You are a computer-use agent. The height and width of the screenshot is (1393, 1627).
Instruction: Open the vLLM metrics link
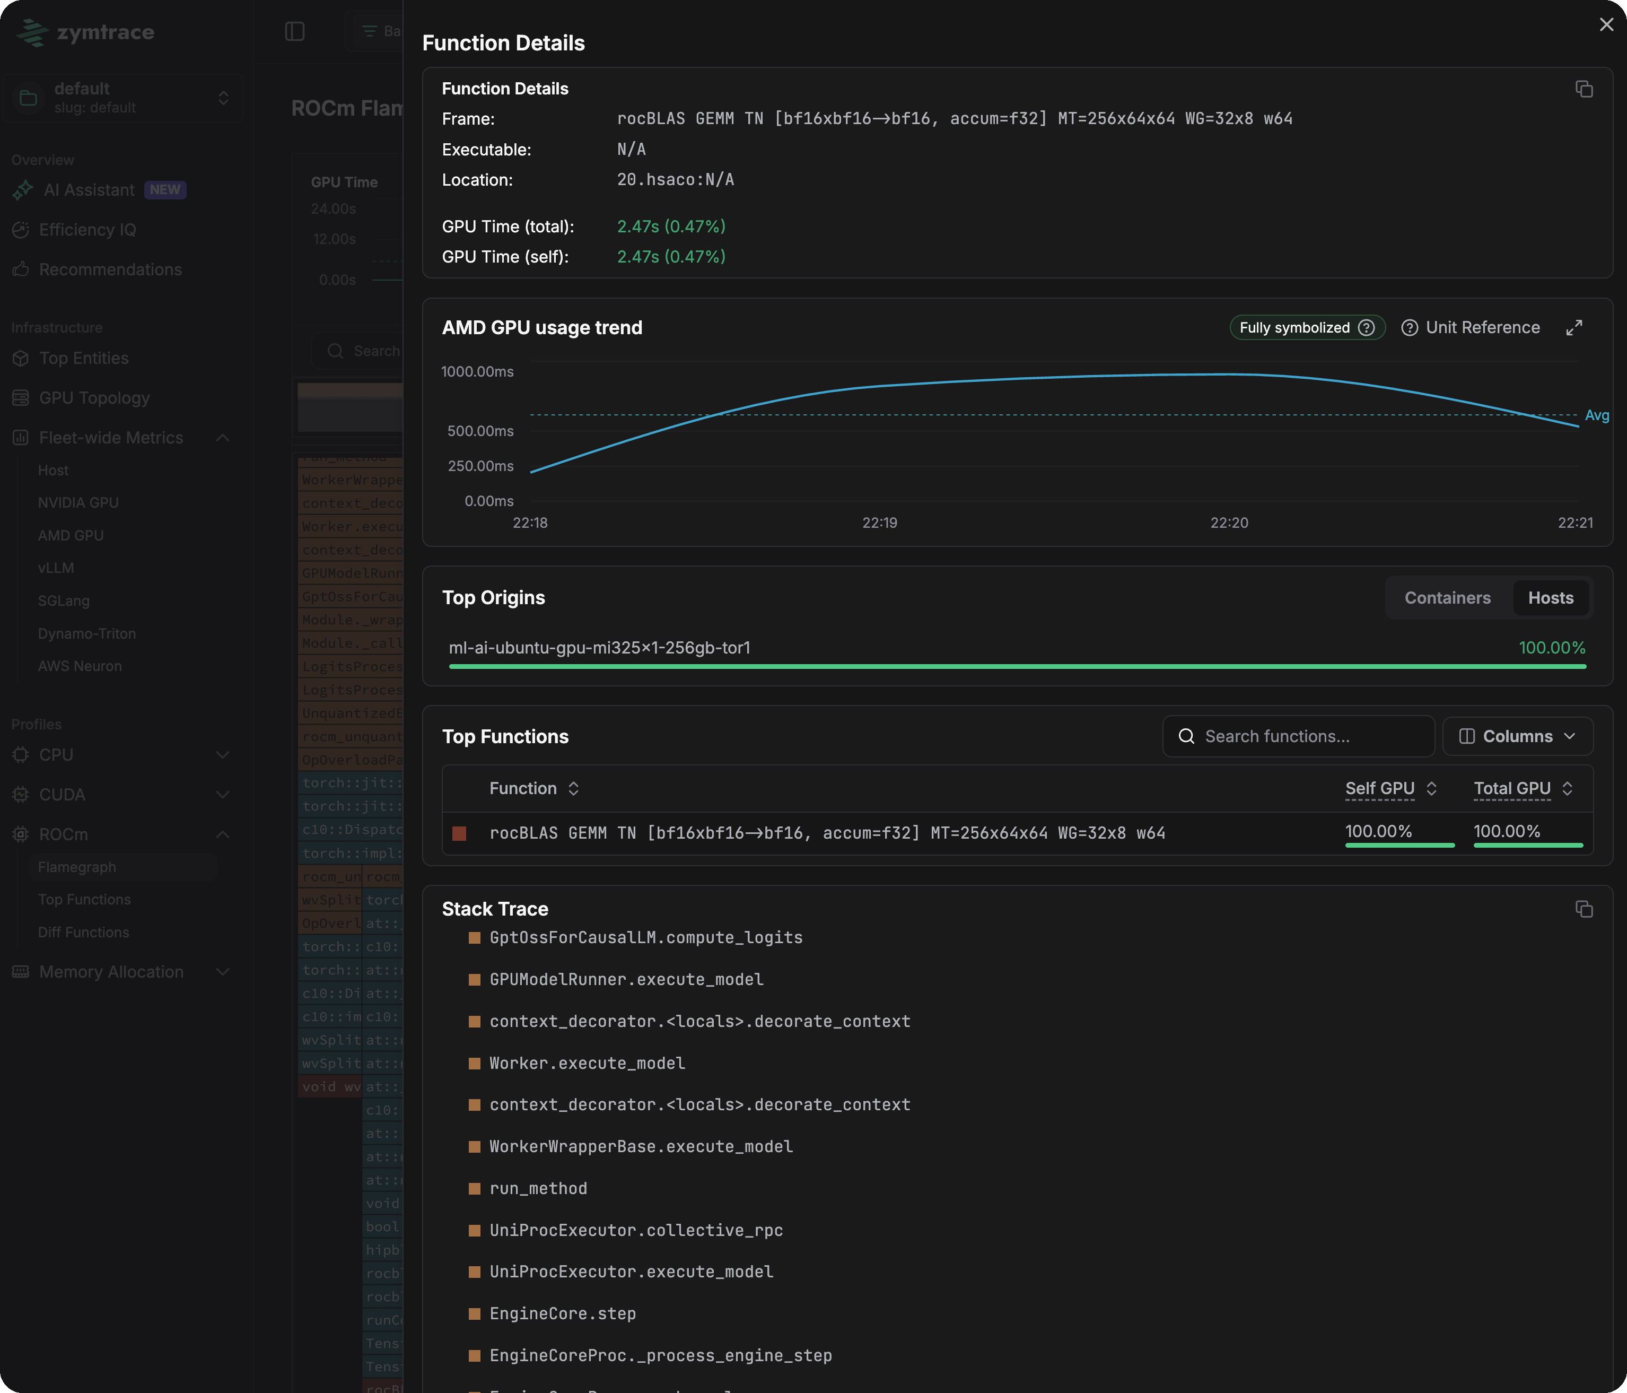[56, 568]
